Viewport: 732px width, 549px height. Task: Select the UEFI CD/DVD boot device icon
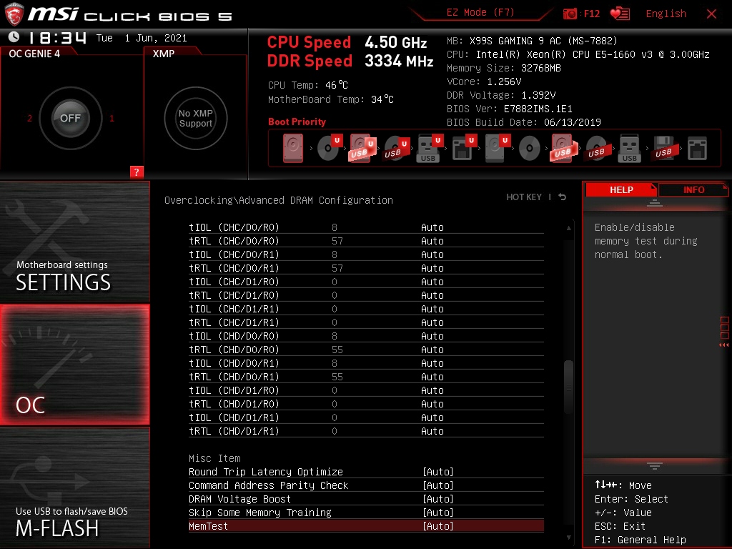point(329,148)
